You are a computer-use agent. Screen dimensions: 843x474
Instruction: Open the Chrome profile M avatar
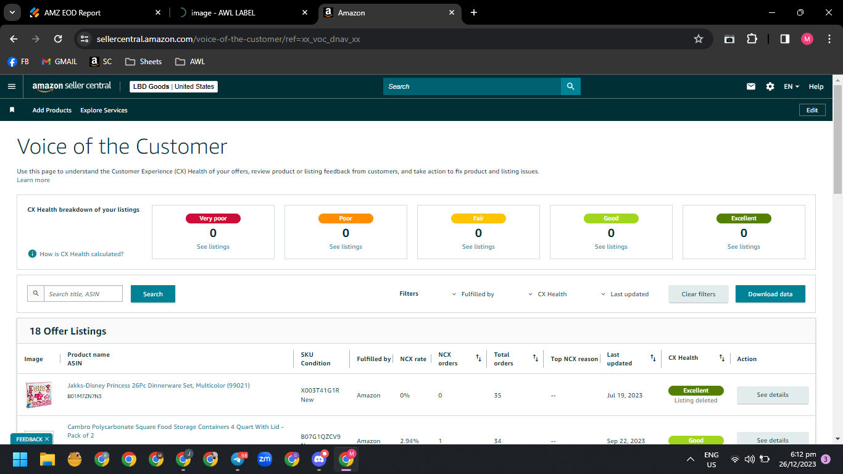[x=807, y=39]
